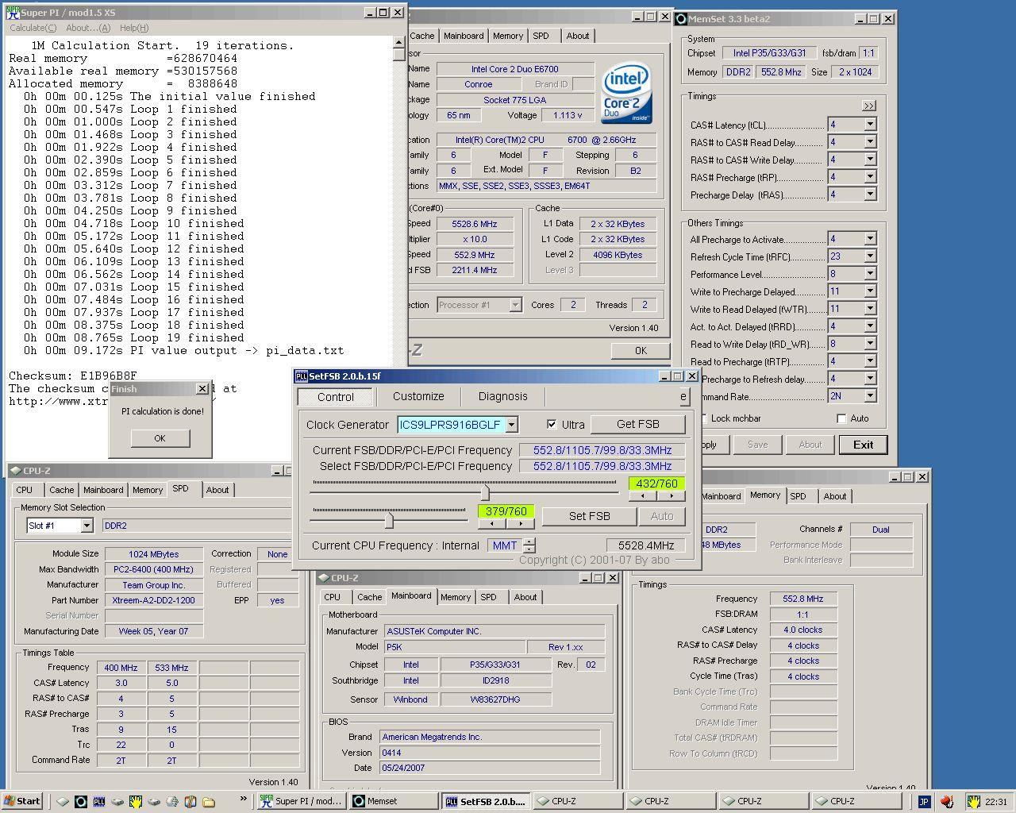Open the Performance Level dropdown

coord(870,274)
